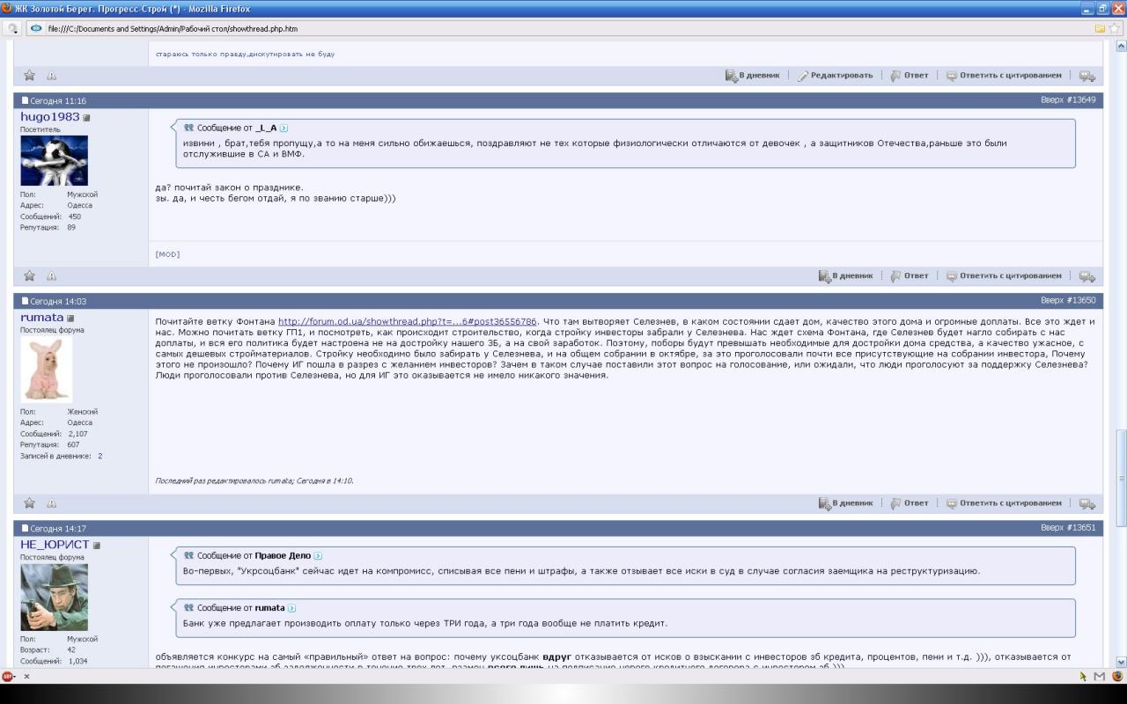Open the hugo1983 username menu
Screen dimensions: 1127x704
click(49, 117)
